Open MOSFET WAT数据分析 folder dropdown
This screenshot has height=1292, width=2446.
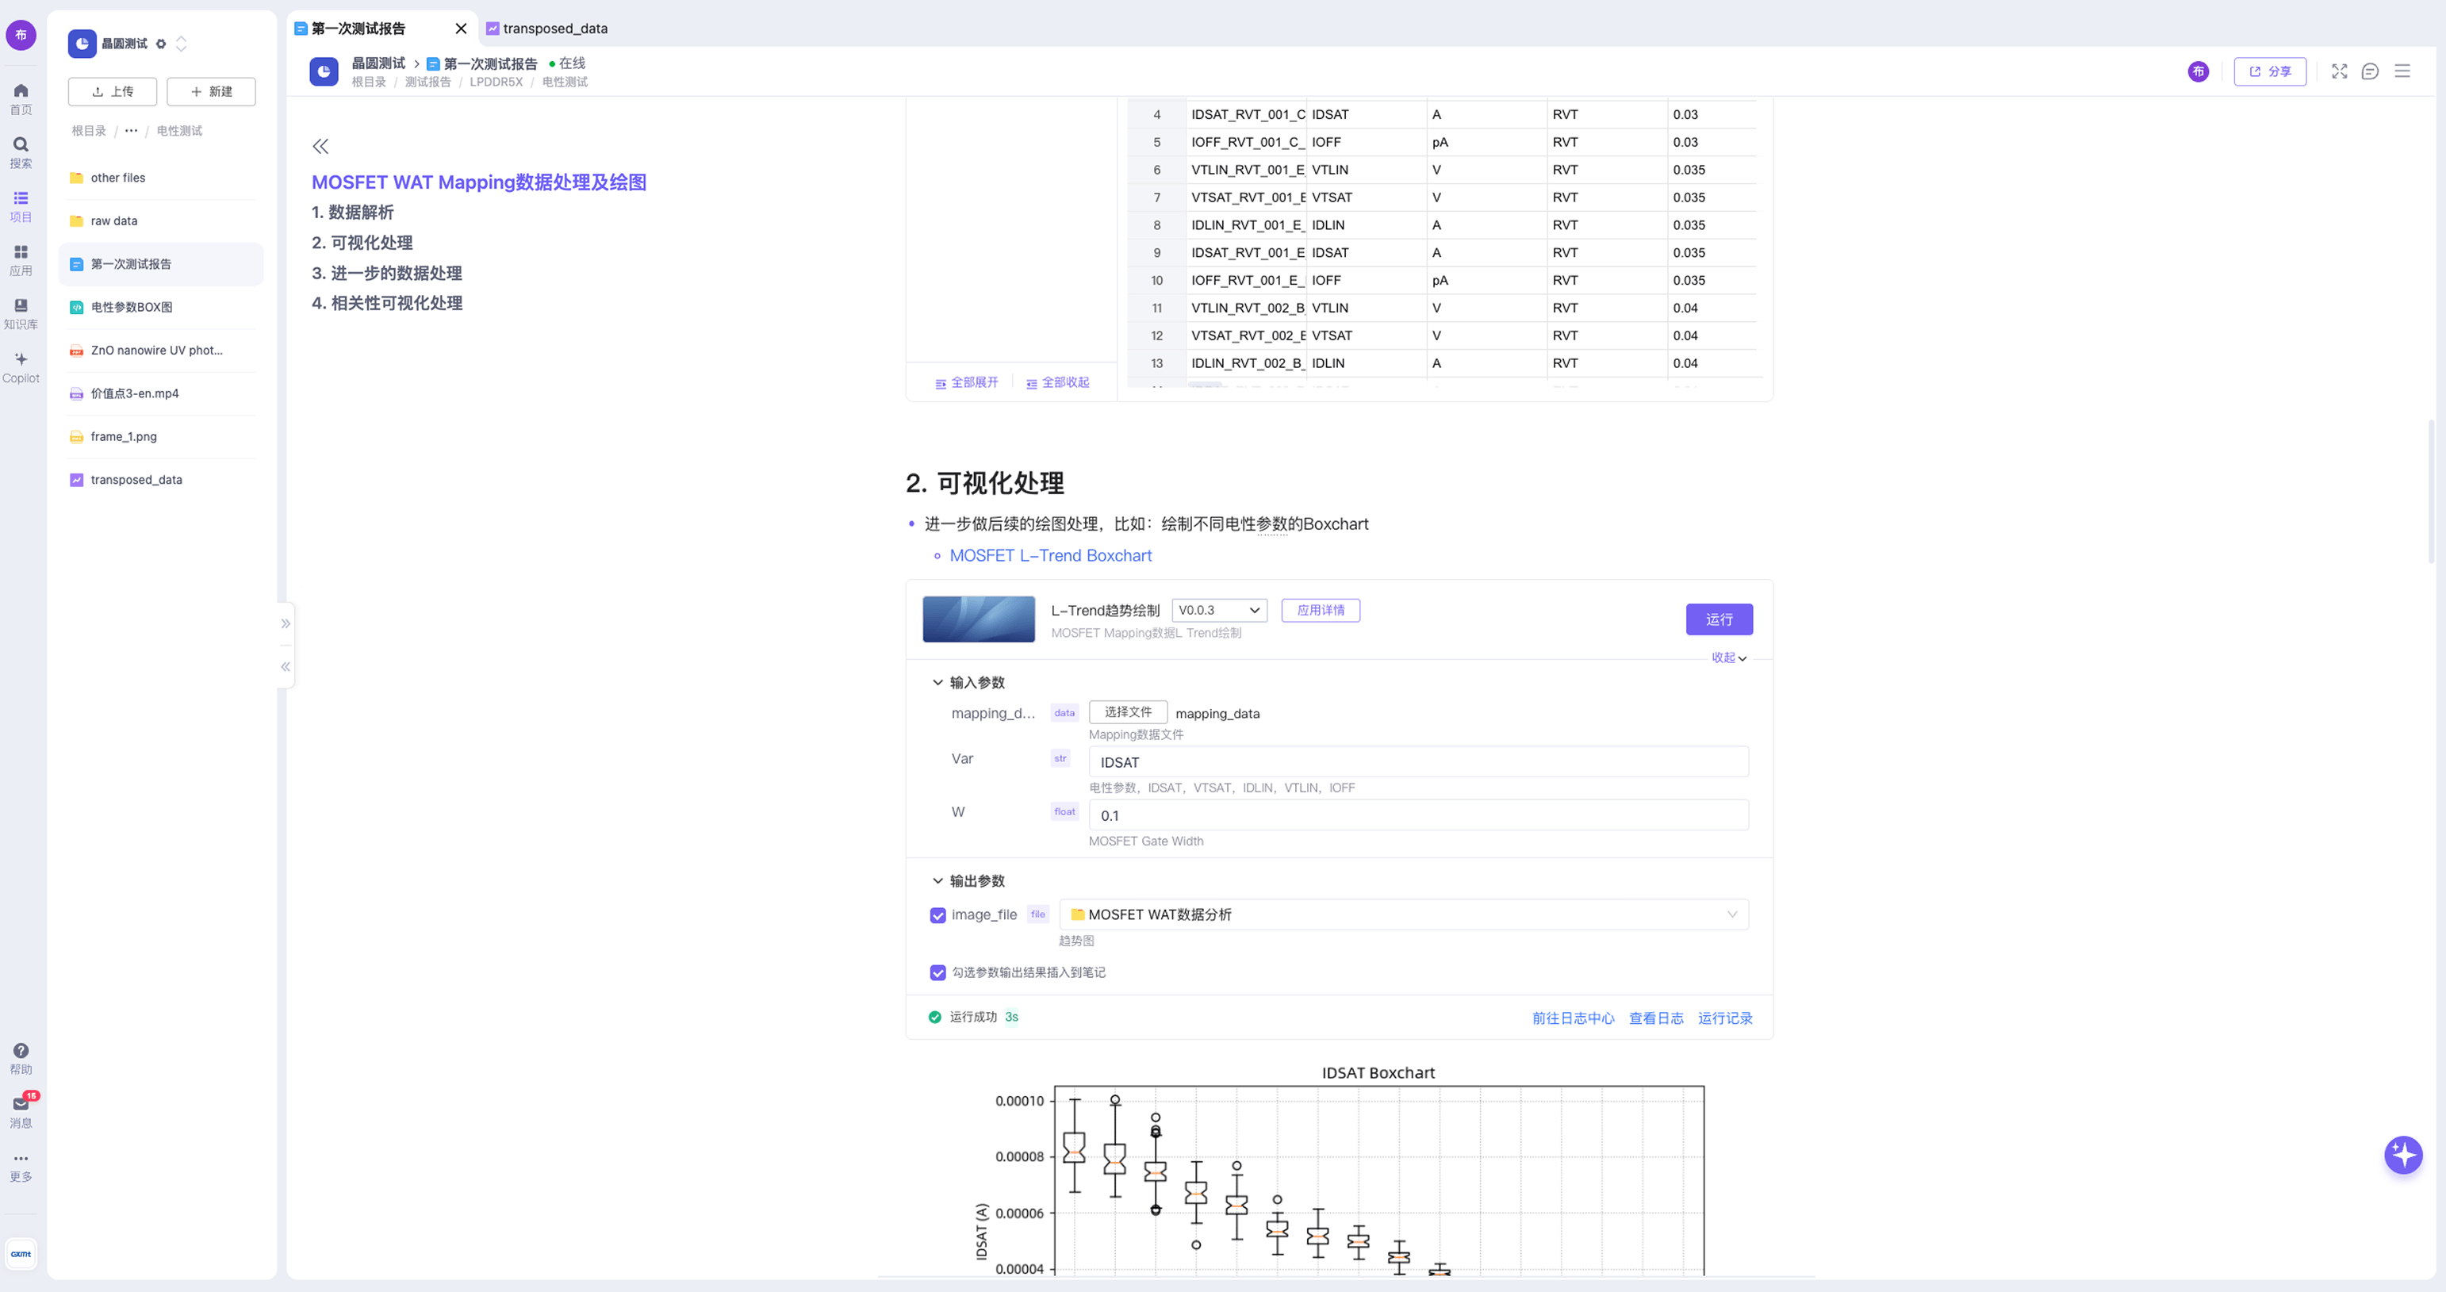point(1403,914)
